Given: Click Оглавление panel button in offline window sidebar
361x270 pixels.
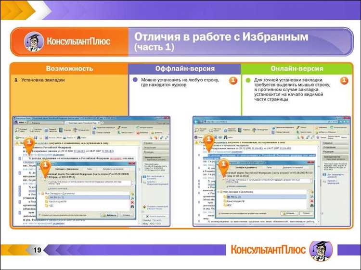Looking at the screenshot, I should [x=150, y=148].
